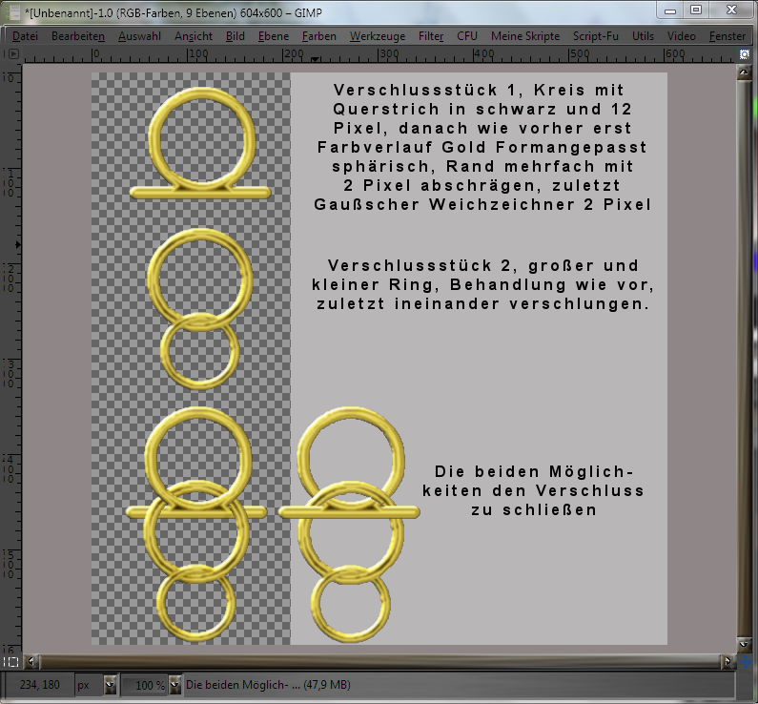This screenshot has height=704, width=758.
Task: Click the zoom percentage input field
Action: [x=145, y=685]
